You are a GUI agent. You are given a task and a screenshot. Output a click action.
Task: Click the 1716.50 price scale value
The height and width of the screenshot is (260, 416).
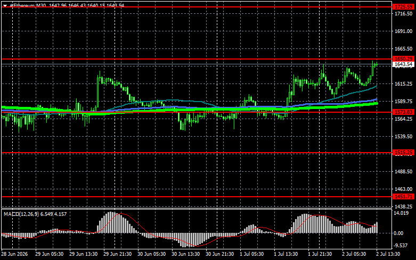[404, 14]
